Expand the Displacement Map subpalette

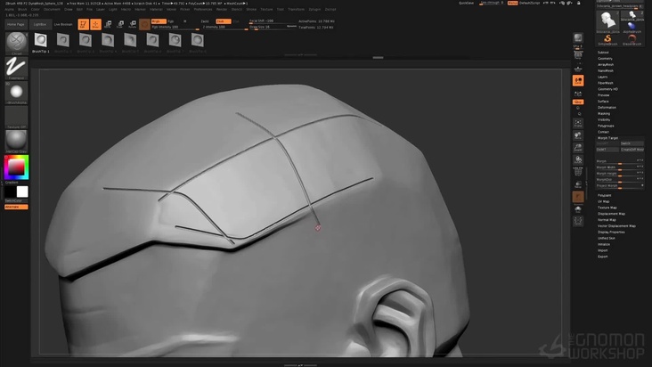tap(611, 214)
